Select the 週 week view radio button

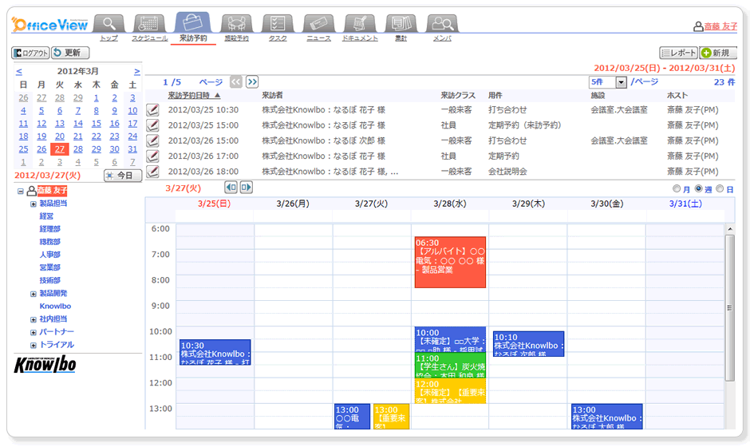(698, 189)
